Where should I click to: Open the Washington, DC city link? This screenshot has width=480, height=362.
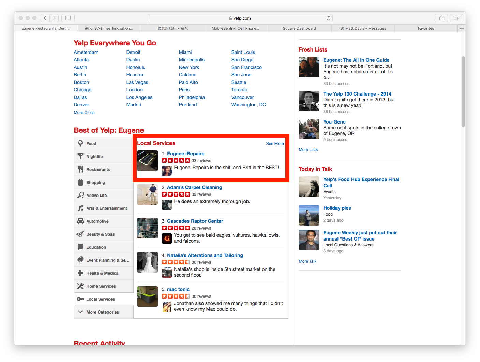(249, 105)
